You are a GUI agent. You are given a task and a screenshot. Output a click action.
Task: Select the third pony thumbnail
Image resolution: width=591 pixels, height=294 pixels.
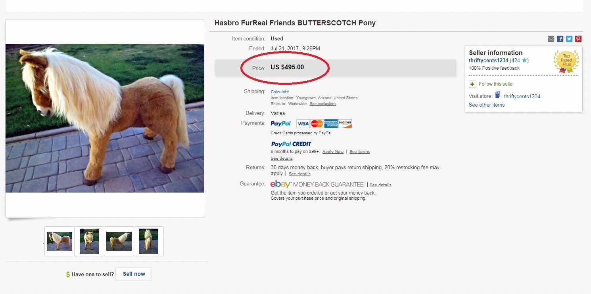(x=119, y=241)
